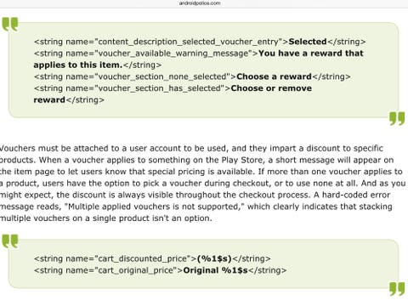Viewport: 408px width, 306px height.
Task: Click the content_description_selected_voucher_entry string name
Action: pyautogui.click(x=189, y=42)
